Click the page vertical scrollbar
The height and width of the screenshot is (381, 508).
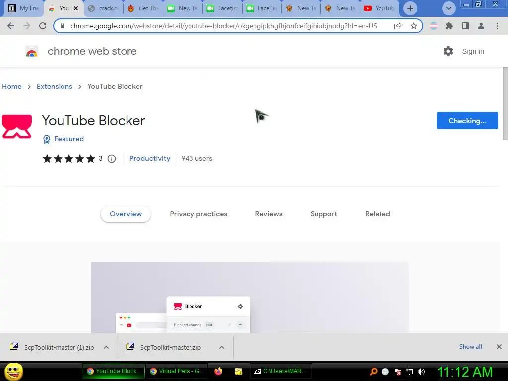click(505, 104)
